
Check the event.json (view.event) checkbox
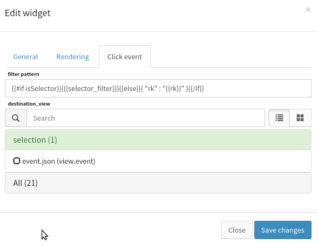pos(17,161)
